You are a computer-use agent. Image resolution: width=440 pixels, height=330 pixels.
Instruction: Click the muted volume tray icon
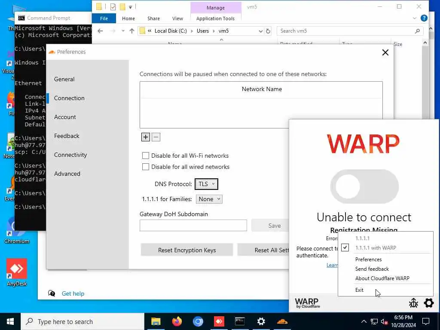384,321
